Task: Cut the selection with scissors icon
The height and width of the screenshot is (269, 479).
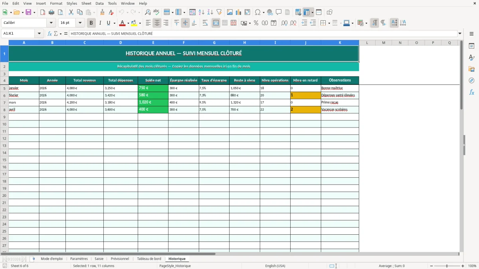Action: pyautogui.click(x=71, y=12)
